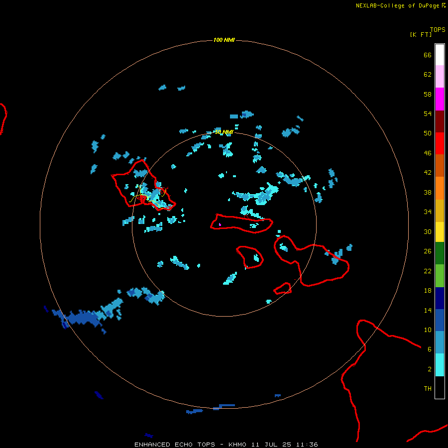Select the dark green legend swatch

pyautogui.click(x=440, y=253)
